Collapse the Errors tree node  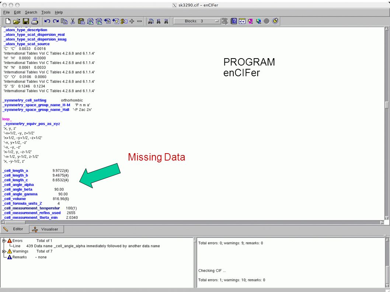[4, 240]
